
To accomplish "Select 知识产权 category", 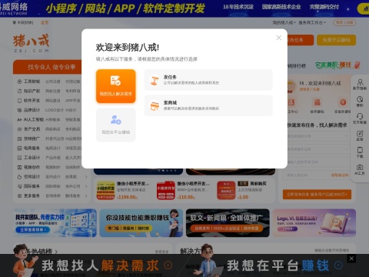I will [32, 91].
